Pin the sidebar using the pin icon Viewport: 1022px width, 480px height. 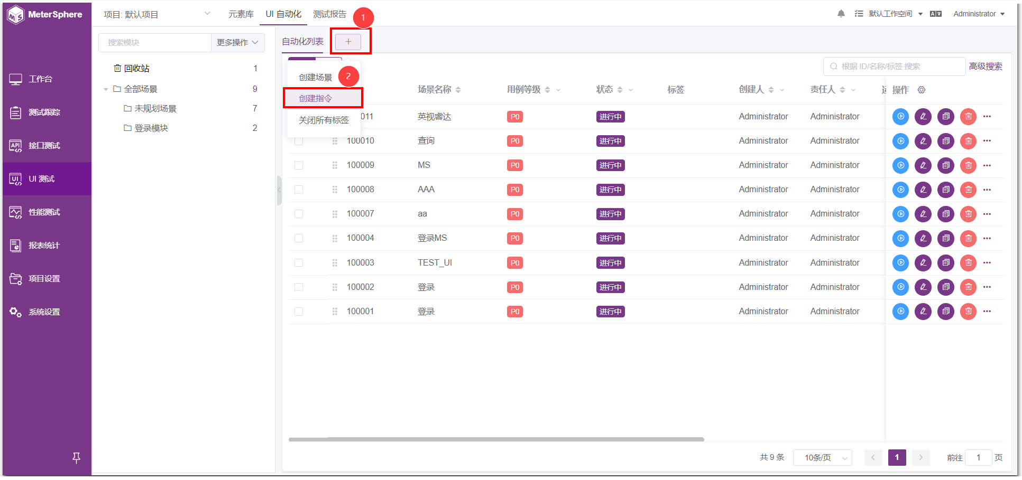[x=76, y=458]
